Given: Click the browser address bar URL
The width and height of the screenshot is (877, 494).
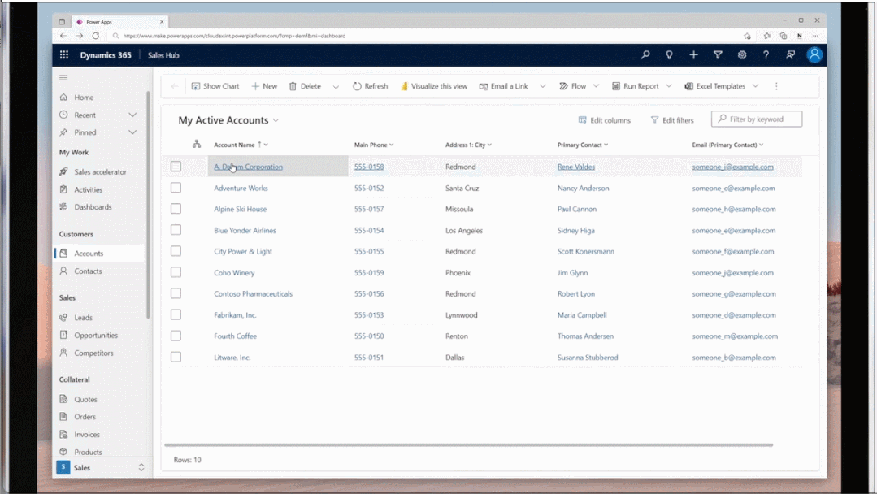Looking at the screenshot, I should click(x=234, y=36).
